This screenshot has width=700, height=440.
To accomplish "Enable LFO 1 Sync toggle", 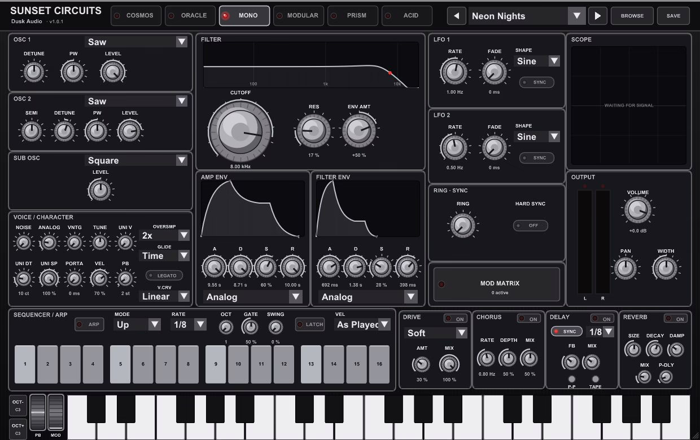I will click(x=537, y=82).
